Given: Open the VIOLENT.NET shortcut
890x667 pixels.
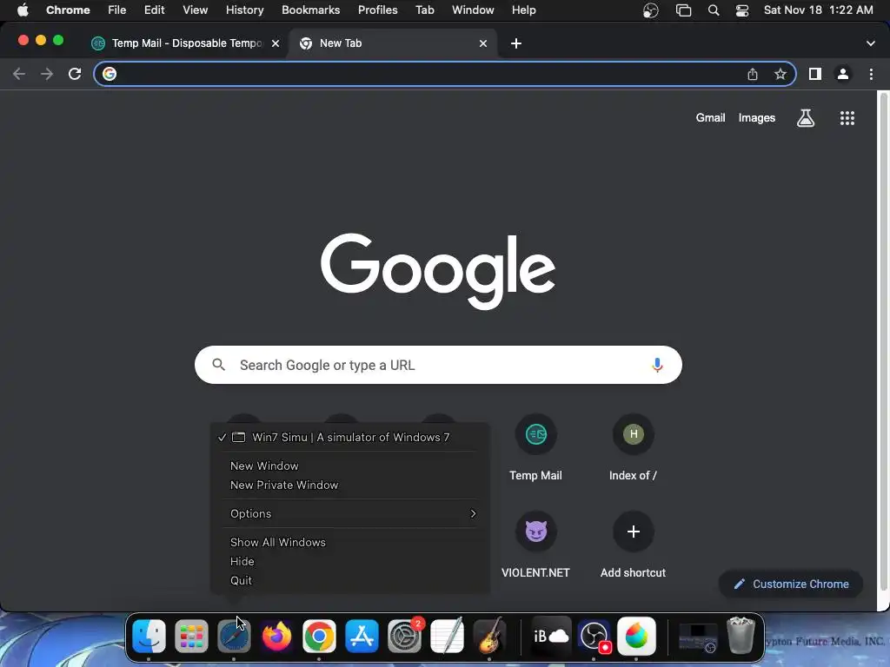Looking at the screenshot, I should (535, 545).
